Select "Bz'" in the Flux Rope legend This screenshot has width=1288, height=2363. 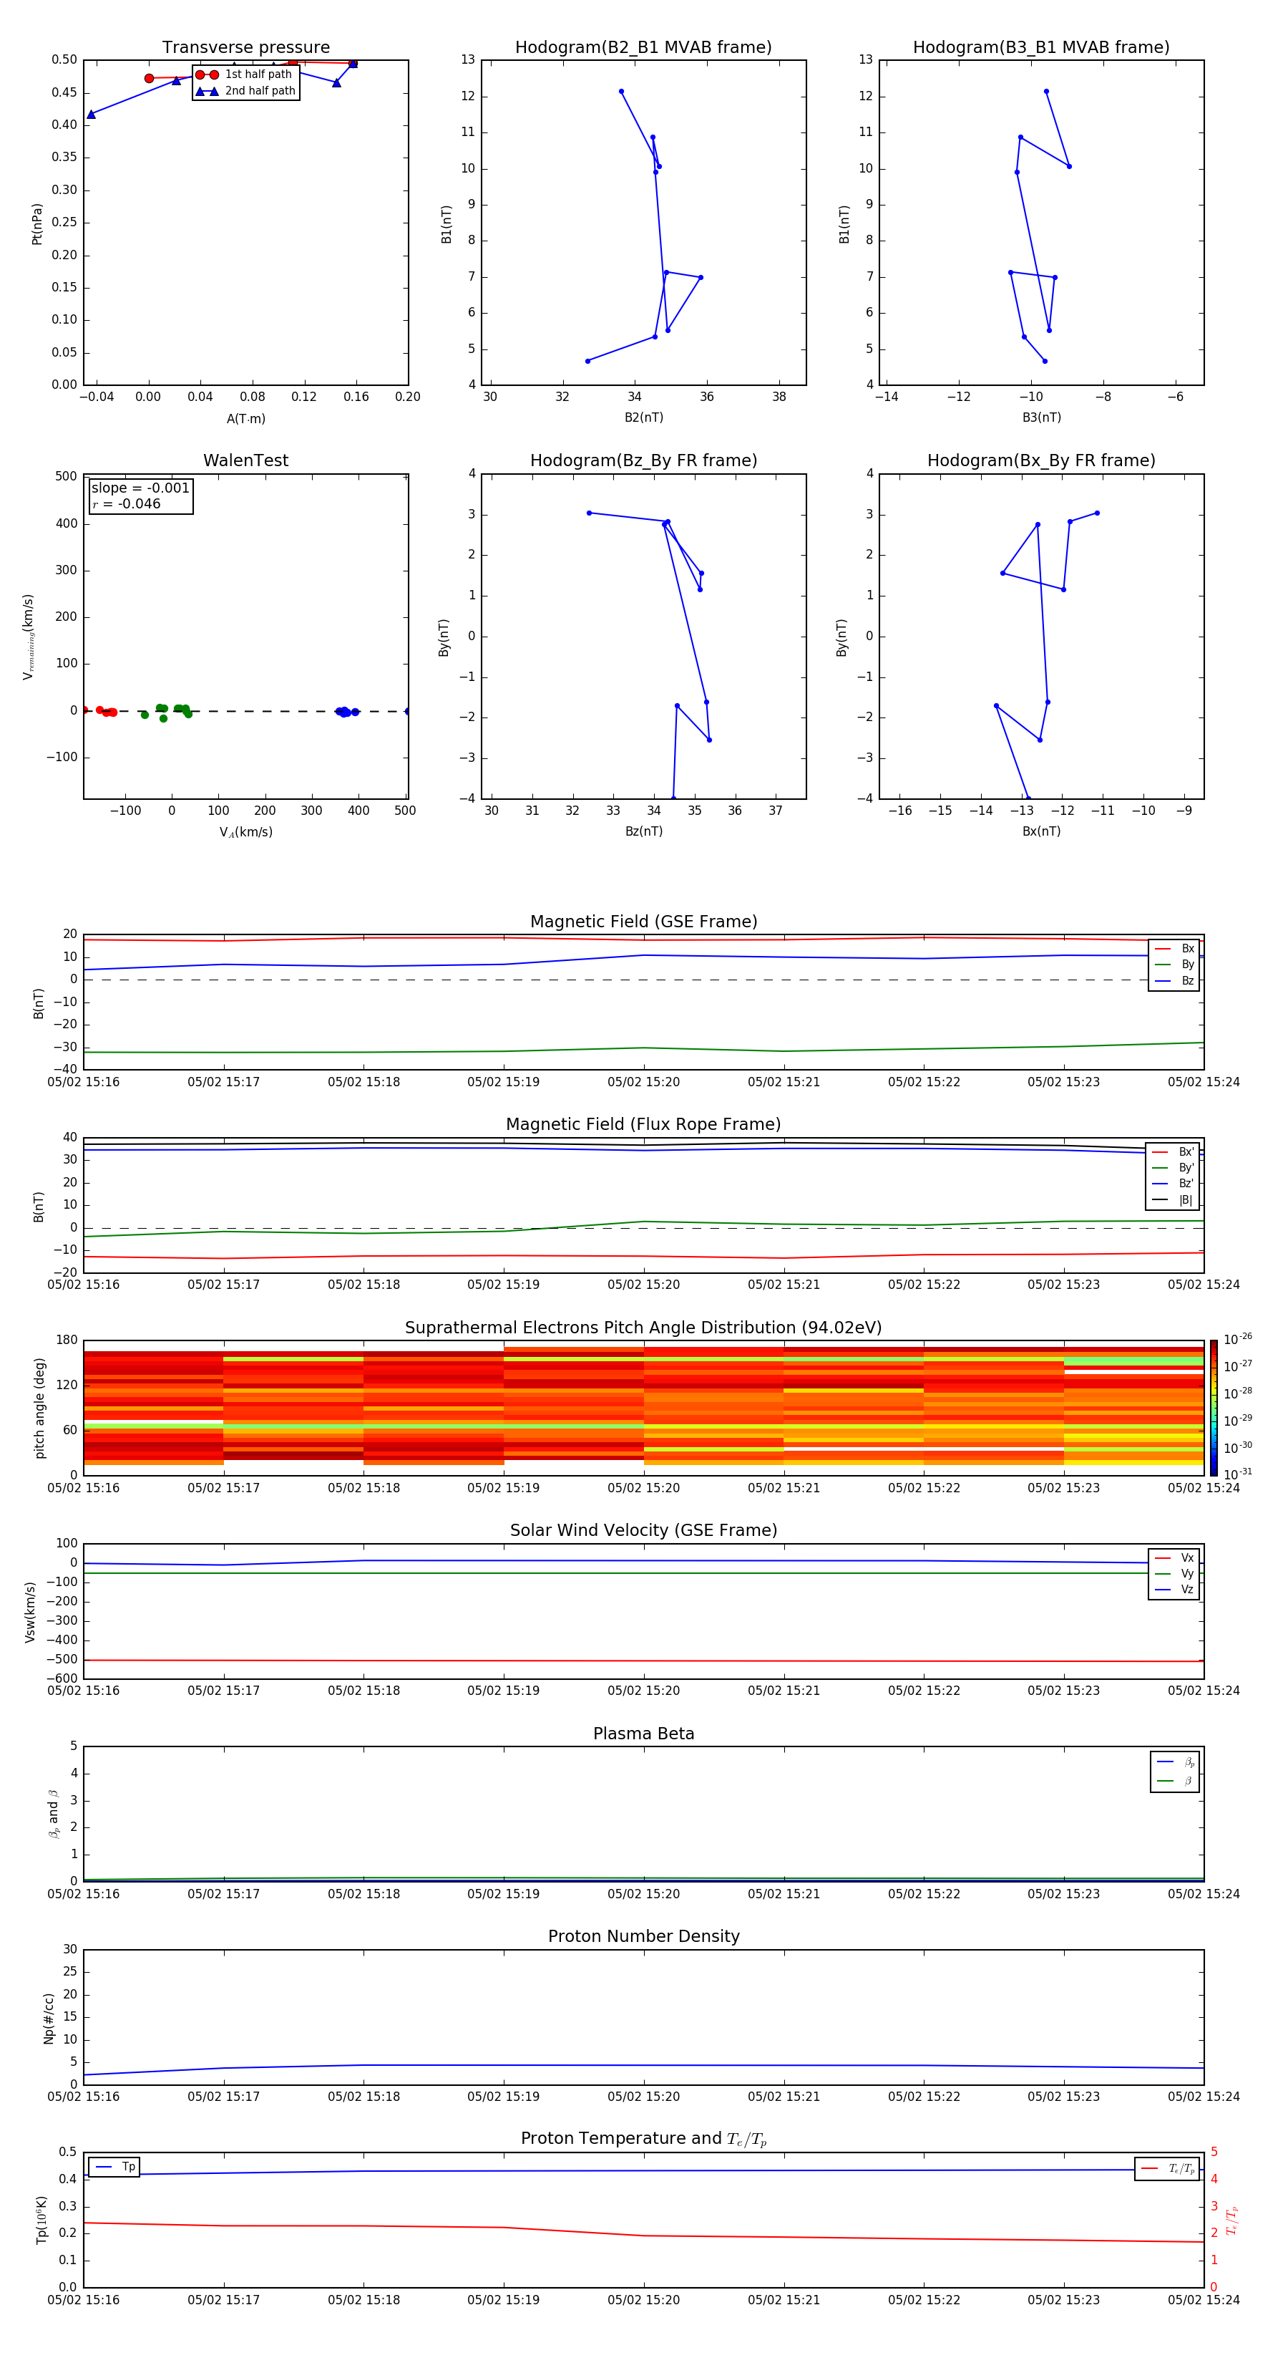[x=1174, y=1184]
